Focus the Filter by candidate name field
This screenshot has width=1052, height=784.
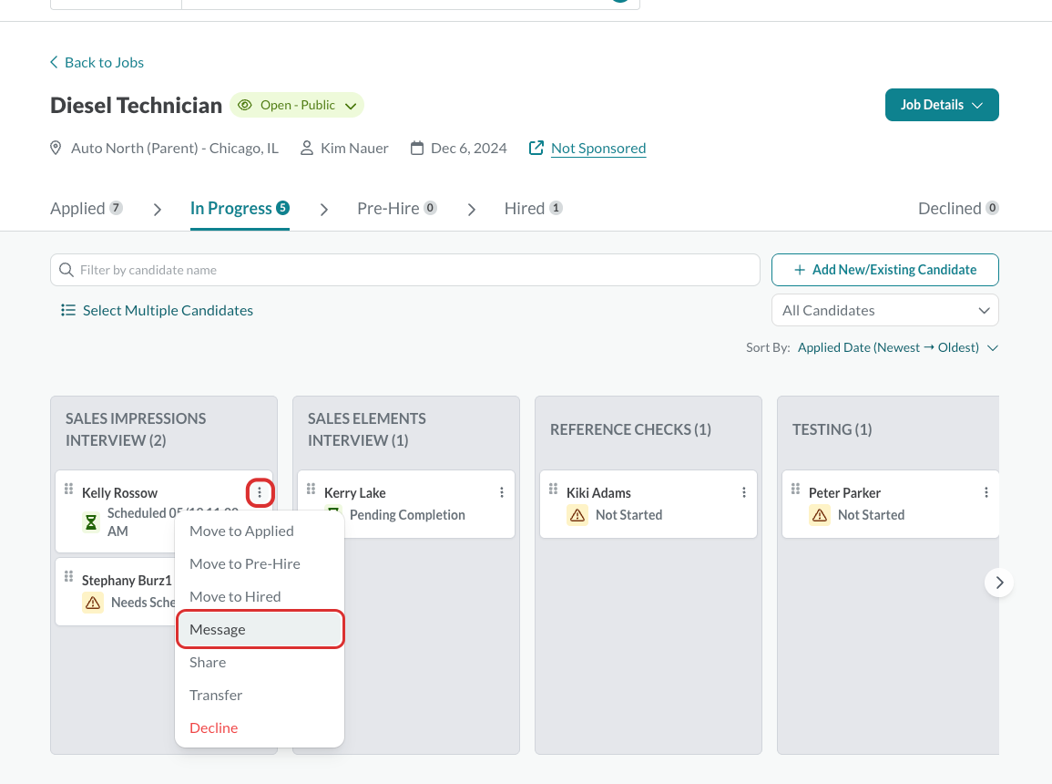click(405, 270)
